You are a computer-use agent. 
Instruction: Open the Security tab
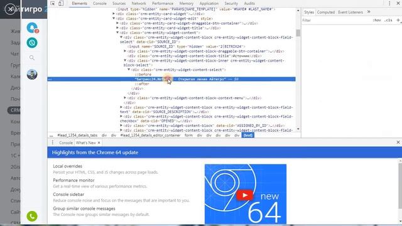231,3
